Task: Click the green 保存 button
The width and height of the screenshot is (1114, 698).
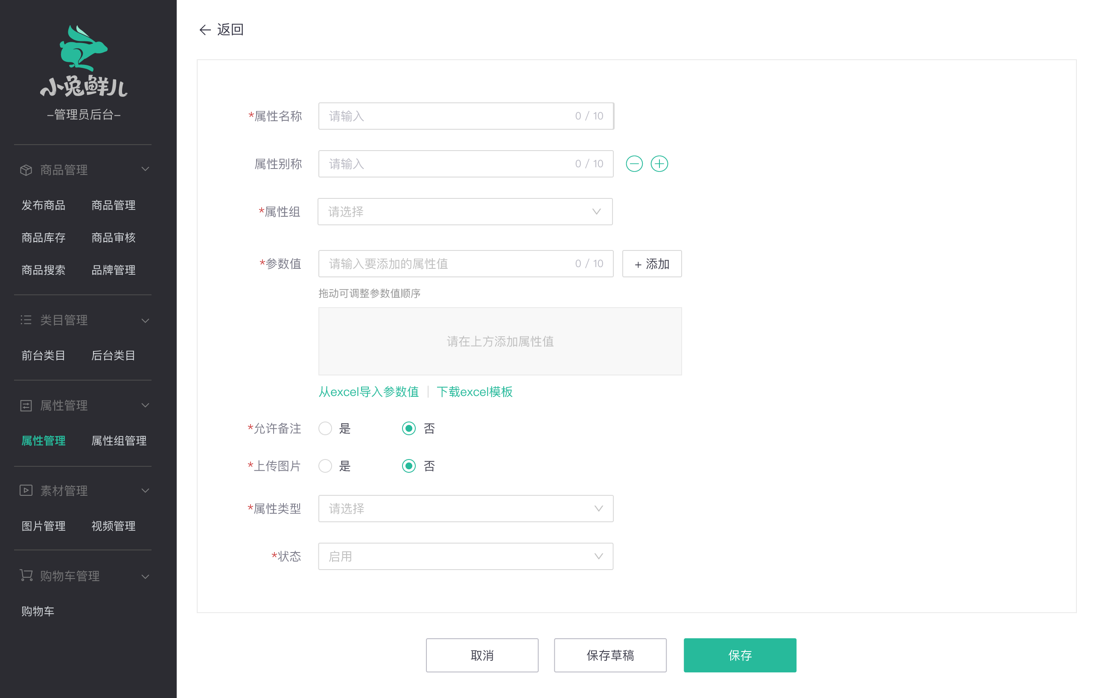Action: pos(739,655)
